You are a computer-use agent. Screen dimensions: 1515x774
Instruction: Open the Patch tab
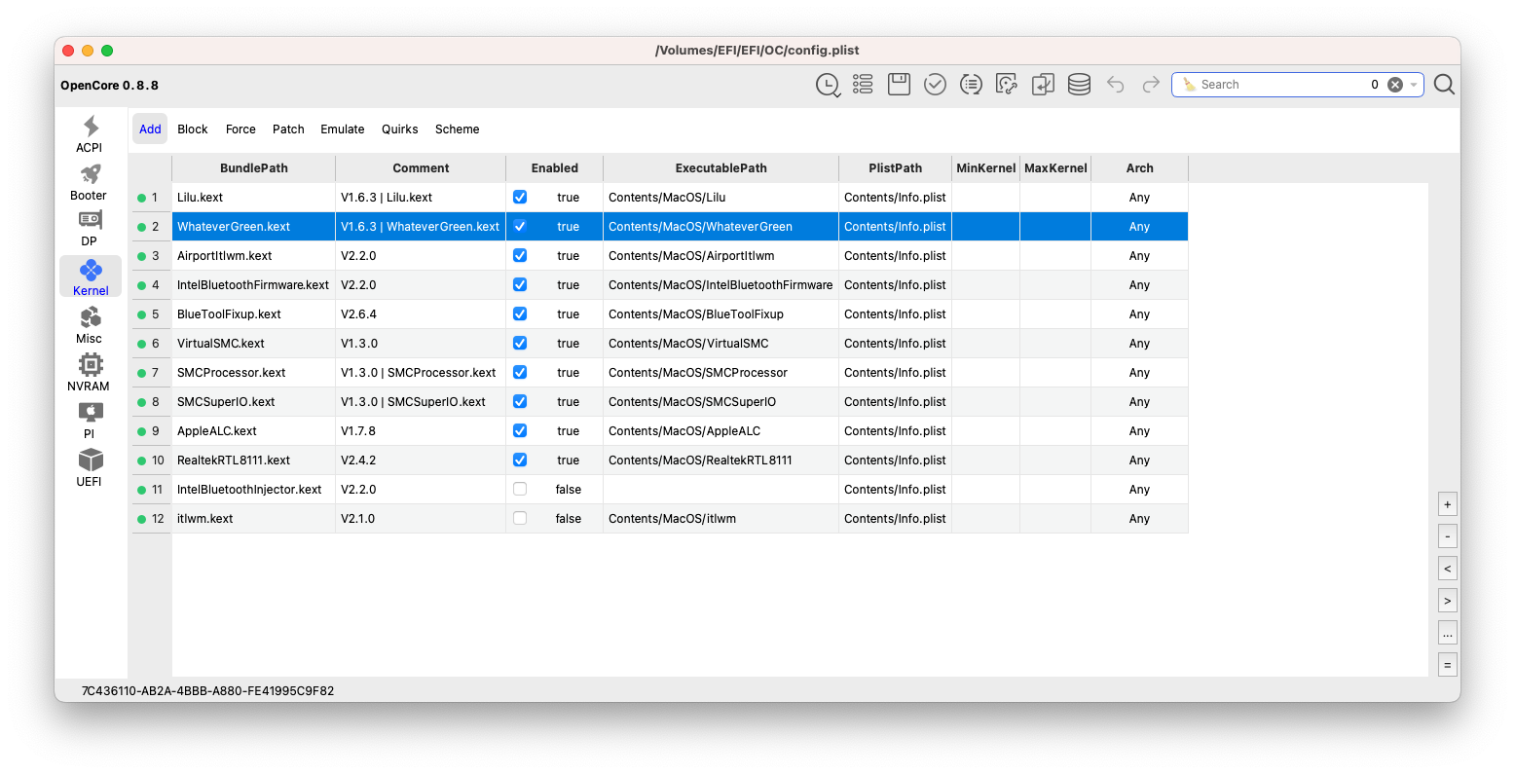pyautogui.click(x=288, y=129)
